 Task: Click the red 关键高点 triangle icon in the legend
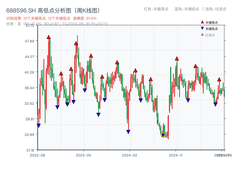pyautogui.click(x=202, y=22)
